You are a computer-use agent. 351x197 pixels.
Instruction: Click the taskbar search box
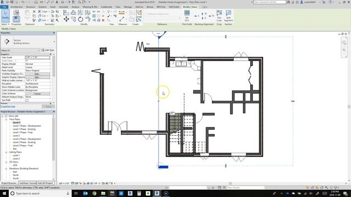[x=40, y=193]
